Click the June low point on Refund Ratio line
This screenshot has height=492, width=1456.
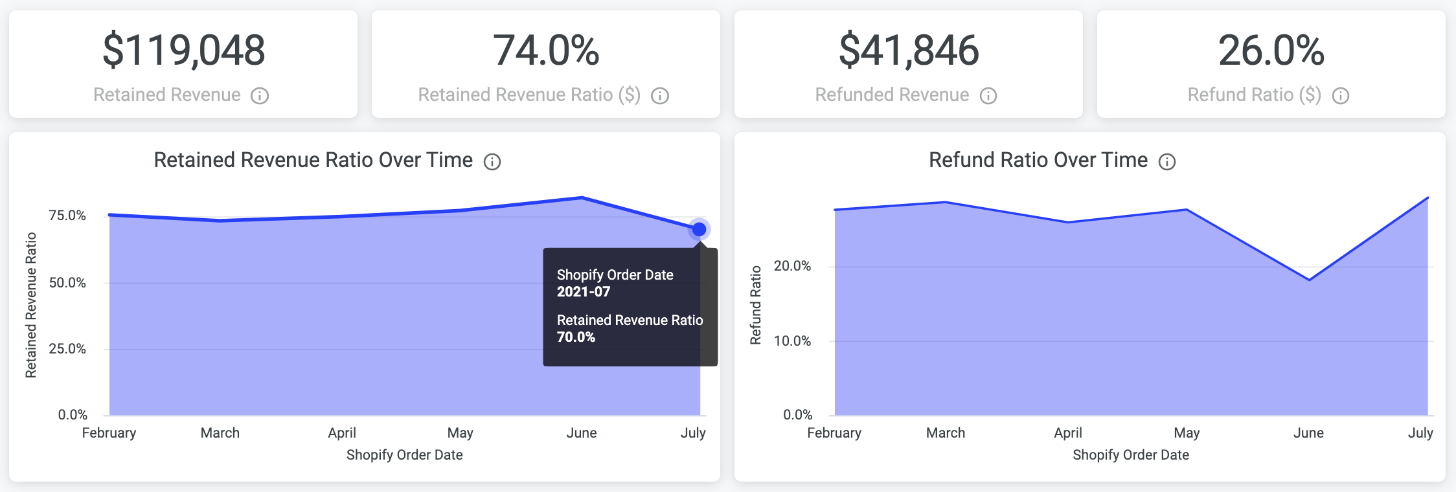click(1309, 280)
